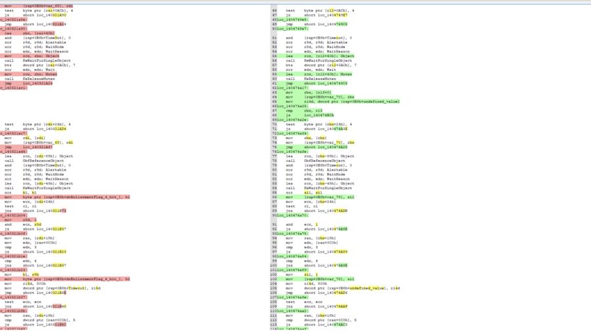Image resolution: width=591 pixels, height=332 pixels.
Task: Select left pane row 'mov rcx, rbx; Object'
Action: (x=32, y=56)
